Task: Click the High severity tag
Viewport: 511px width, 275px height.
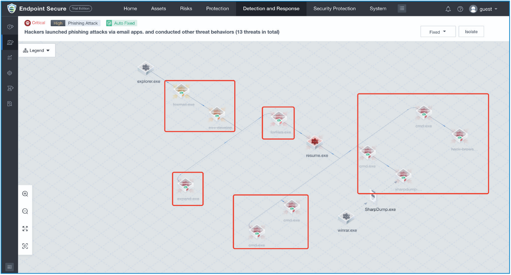Action: [58, 23]
